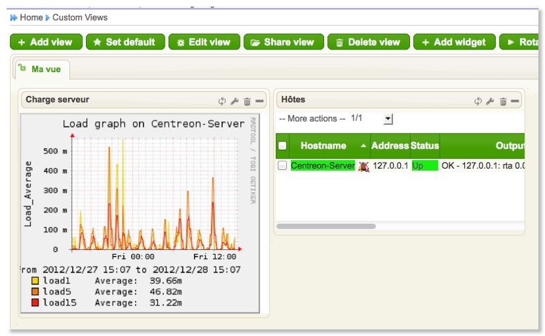Click the Hostname sort arrow
545x336 pixels.
tap(363, 146)
